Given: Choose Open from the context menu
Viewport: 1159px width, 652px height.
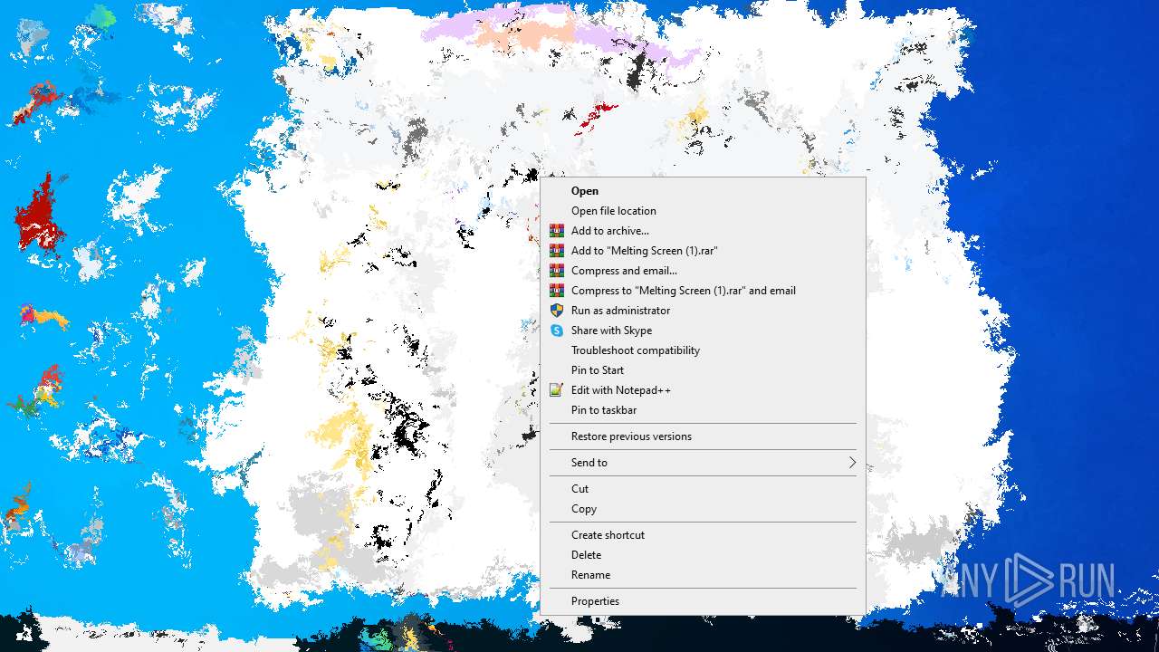Looking at the screenshot, I should click(x=703, y=191).
